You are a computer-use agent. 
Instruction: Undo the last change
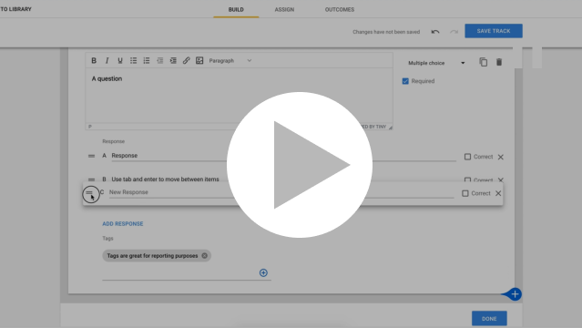[x=435, y=32]
